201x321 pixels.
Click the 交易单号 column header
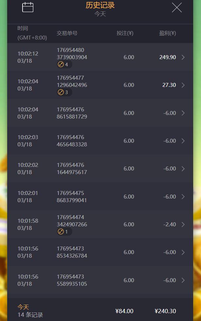(x=67, y=33)
